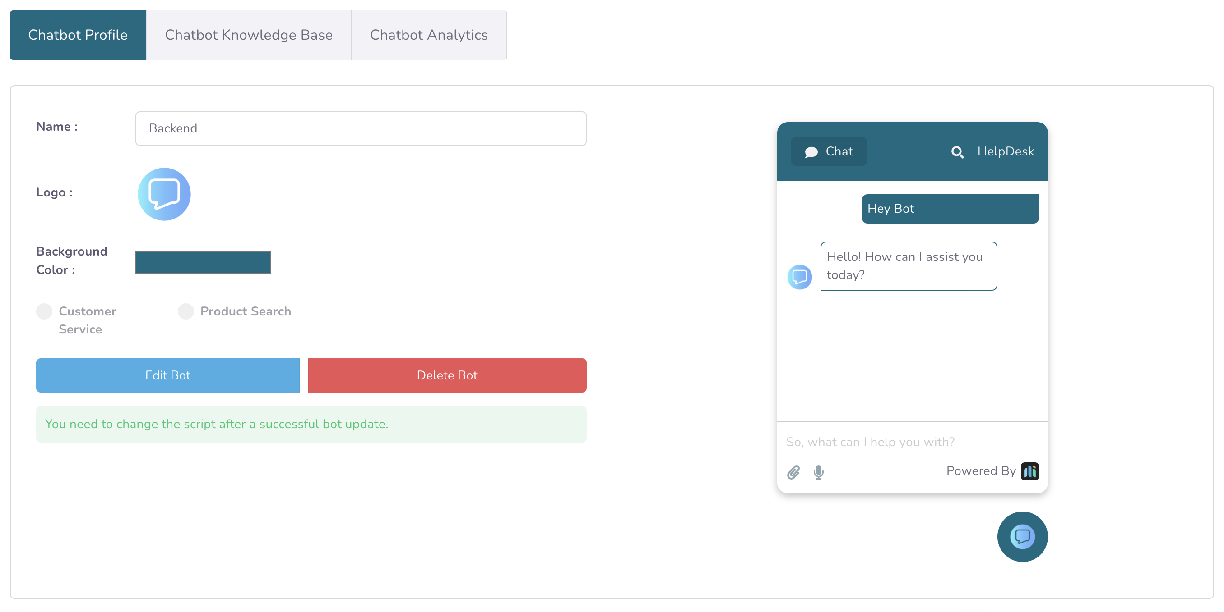Click the bot avatar beside the greeting

click(x=799, y=277)
